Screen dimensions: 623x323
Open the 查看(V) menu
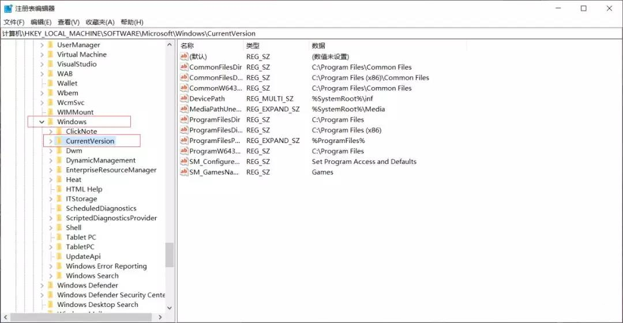[68, 22]
